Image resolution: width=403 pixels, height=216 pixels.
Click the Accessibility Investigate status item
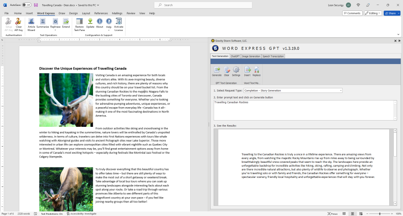tap(81, 213)
